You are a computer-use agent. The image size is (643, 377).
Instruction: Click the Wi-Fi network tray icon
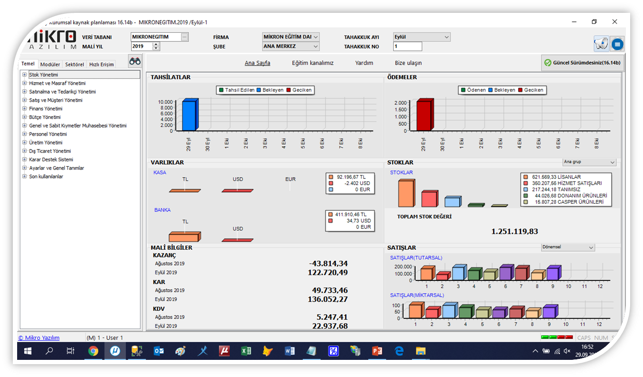(x=556, y=351)
